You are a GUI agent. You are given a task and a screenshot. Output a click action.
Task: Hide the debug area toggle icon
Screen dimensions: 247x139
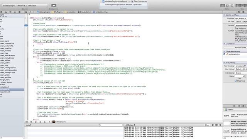(x=27, y=122)
